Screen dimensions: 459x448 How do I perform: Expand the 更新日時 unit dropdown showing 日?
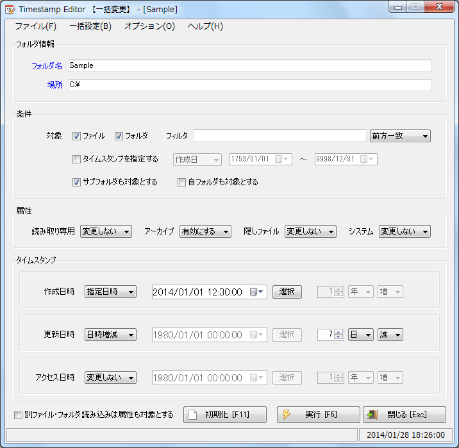[x=360, y=335]
